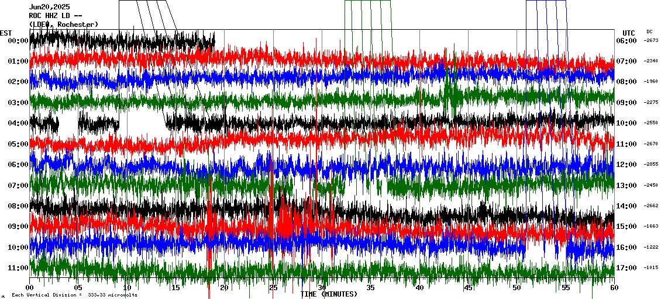Click the 25 minute tick label

pos(273,288)
